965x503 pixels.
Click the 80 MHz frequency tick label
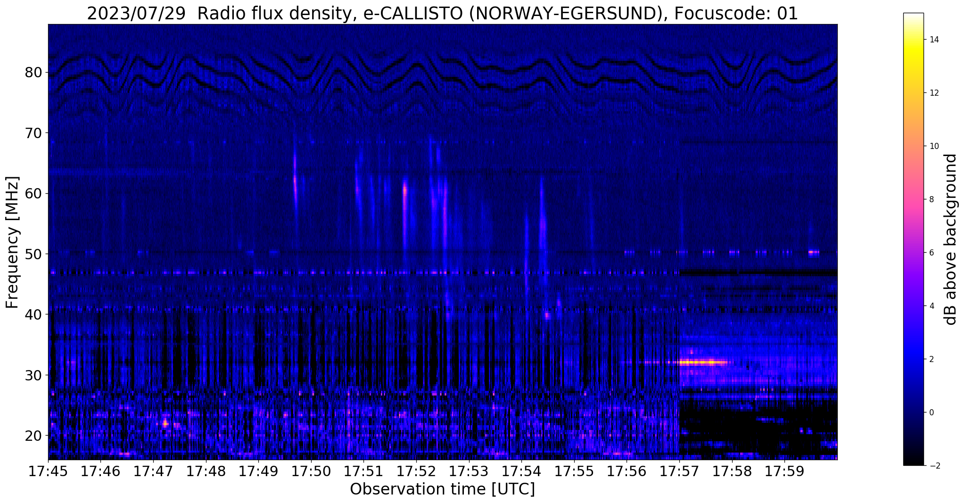(34, 73)
